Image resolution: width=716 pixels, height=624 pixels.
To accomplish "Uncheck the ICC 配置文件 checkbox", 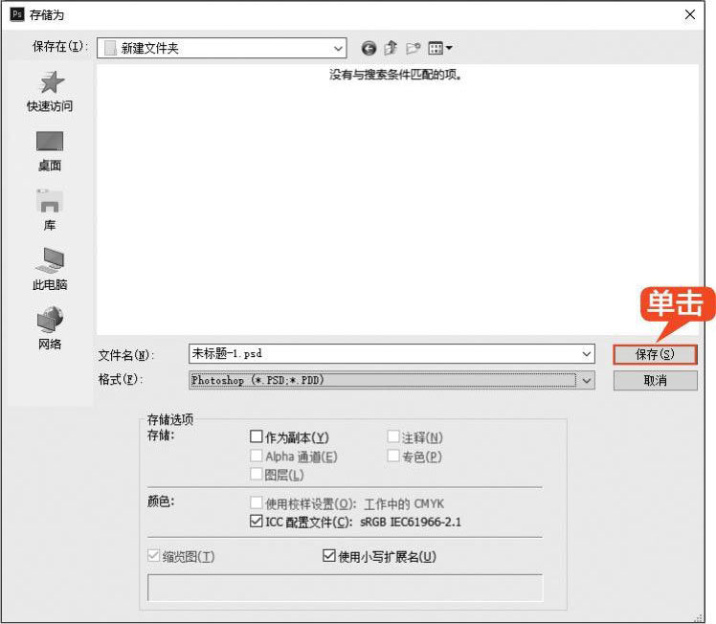I will 257,521.
